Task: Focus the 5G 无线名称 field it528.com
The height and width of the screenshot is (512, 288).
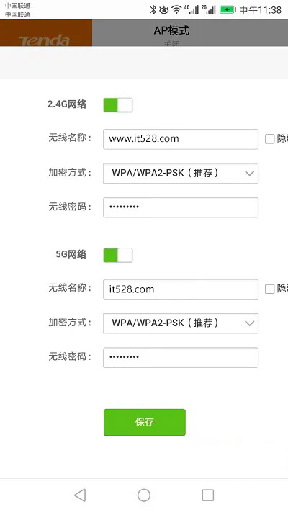Action: [x=181, y=289]
